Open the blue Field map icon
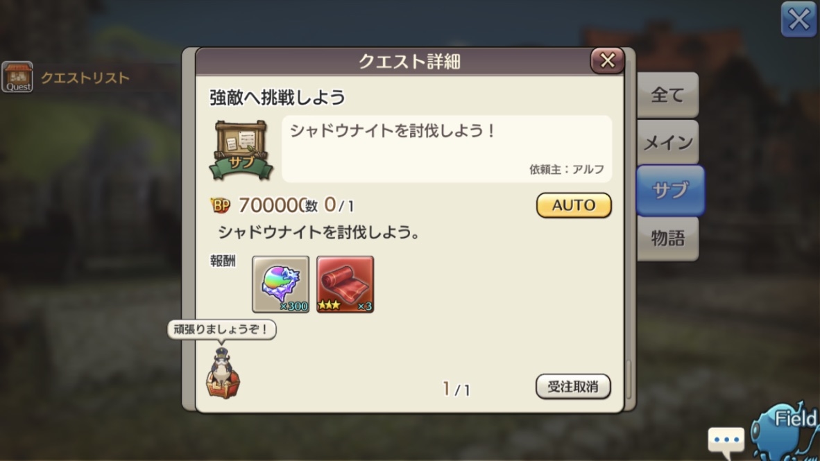 785,431
